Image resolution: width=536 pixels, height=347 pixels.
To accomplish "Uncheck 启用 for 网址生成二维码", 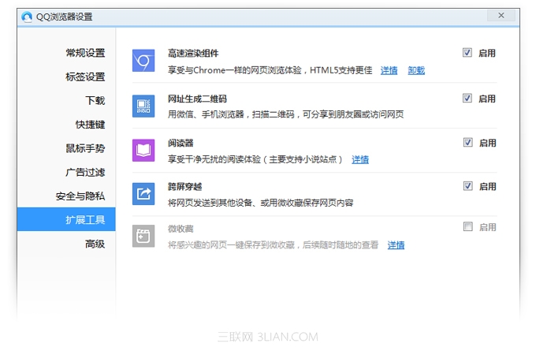I will (x=467, y=98).
